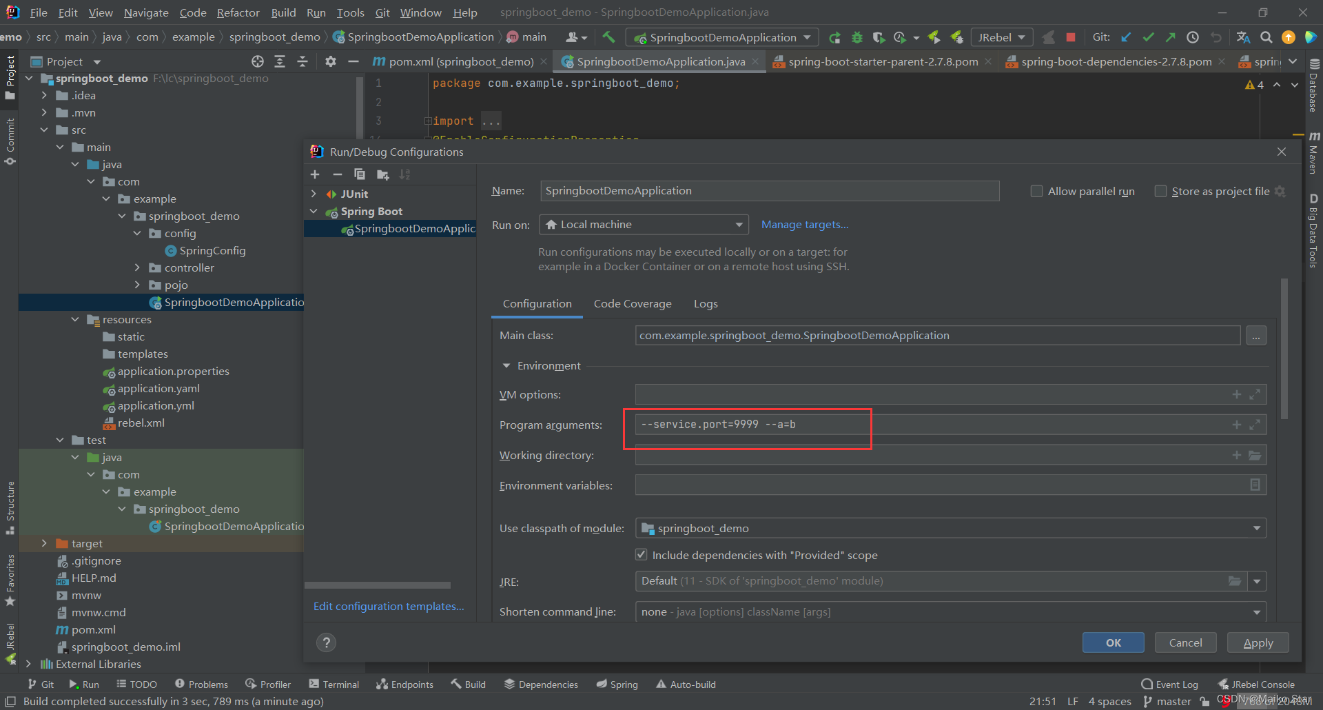Expand the JUnit configurations node
Viewport: 1323px width, 710px height.
click(x=314, y=194)
